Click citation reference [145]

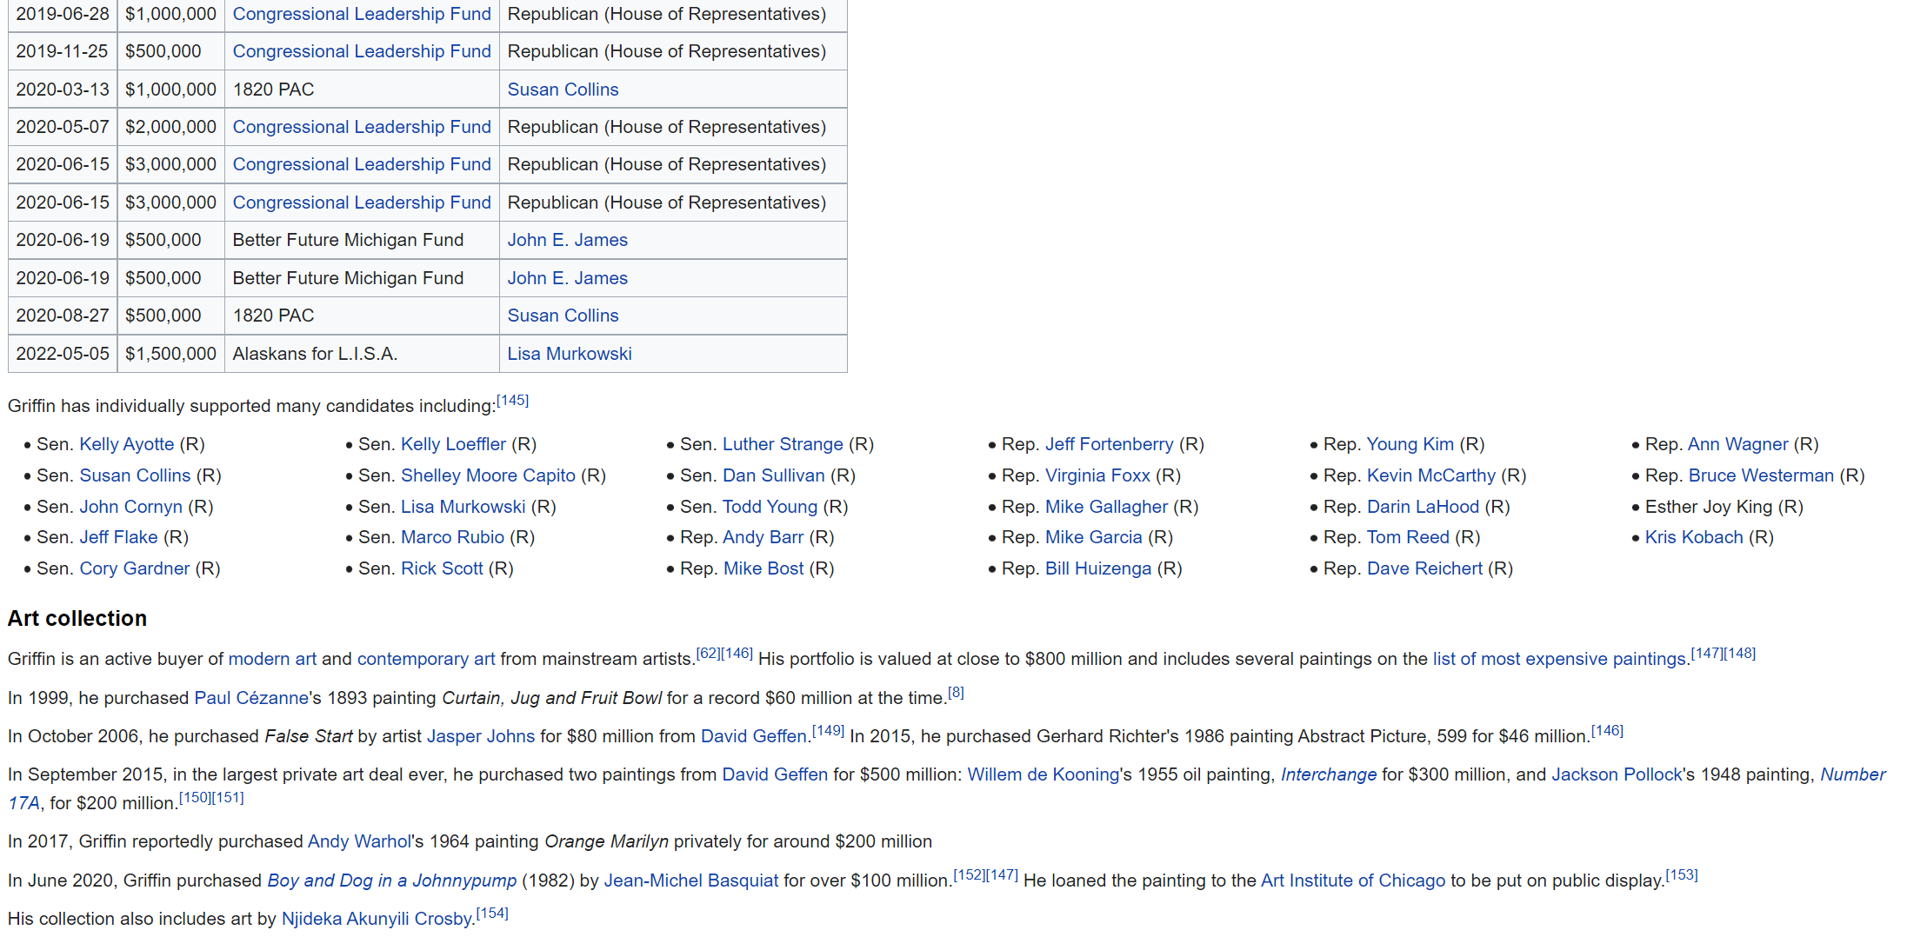point(512,401)
